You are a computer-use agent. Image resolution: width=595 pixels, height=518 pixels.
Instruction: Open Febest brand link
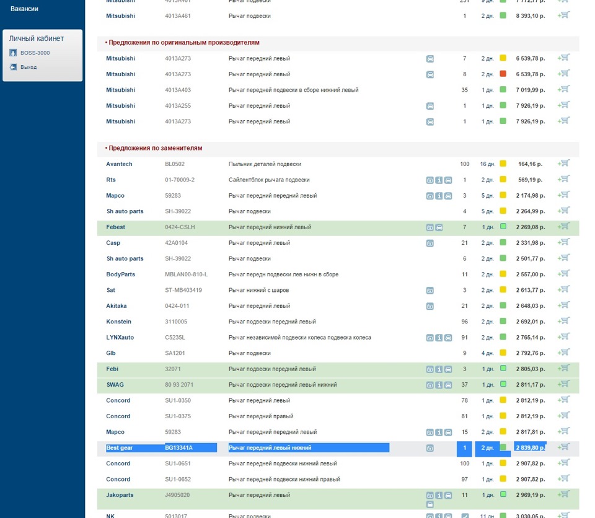[115, 227]
